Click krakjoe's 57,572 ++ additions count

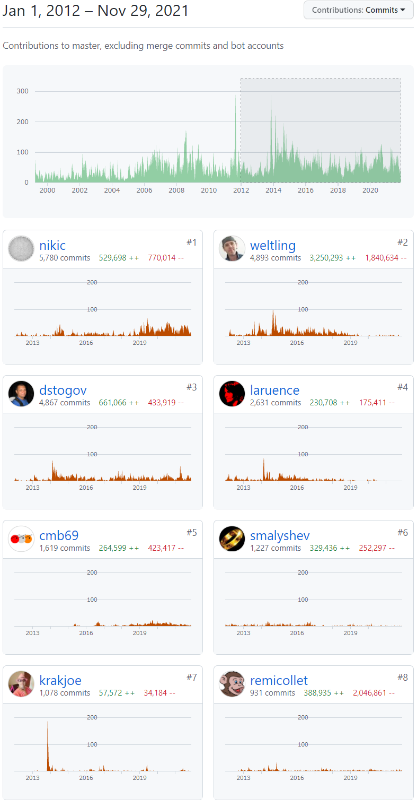[x=117, y=693]
